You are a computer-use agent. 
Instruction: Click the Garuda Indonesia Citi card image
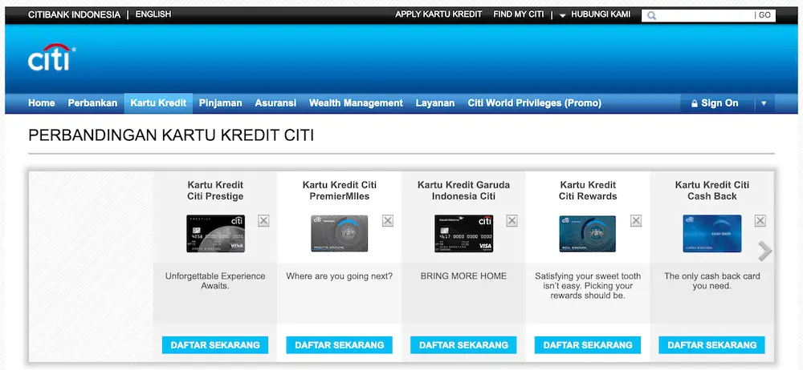(464, 234)
